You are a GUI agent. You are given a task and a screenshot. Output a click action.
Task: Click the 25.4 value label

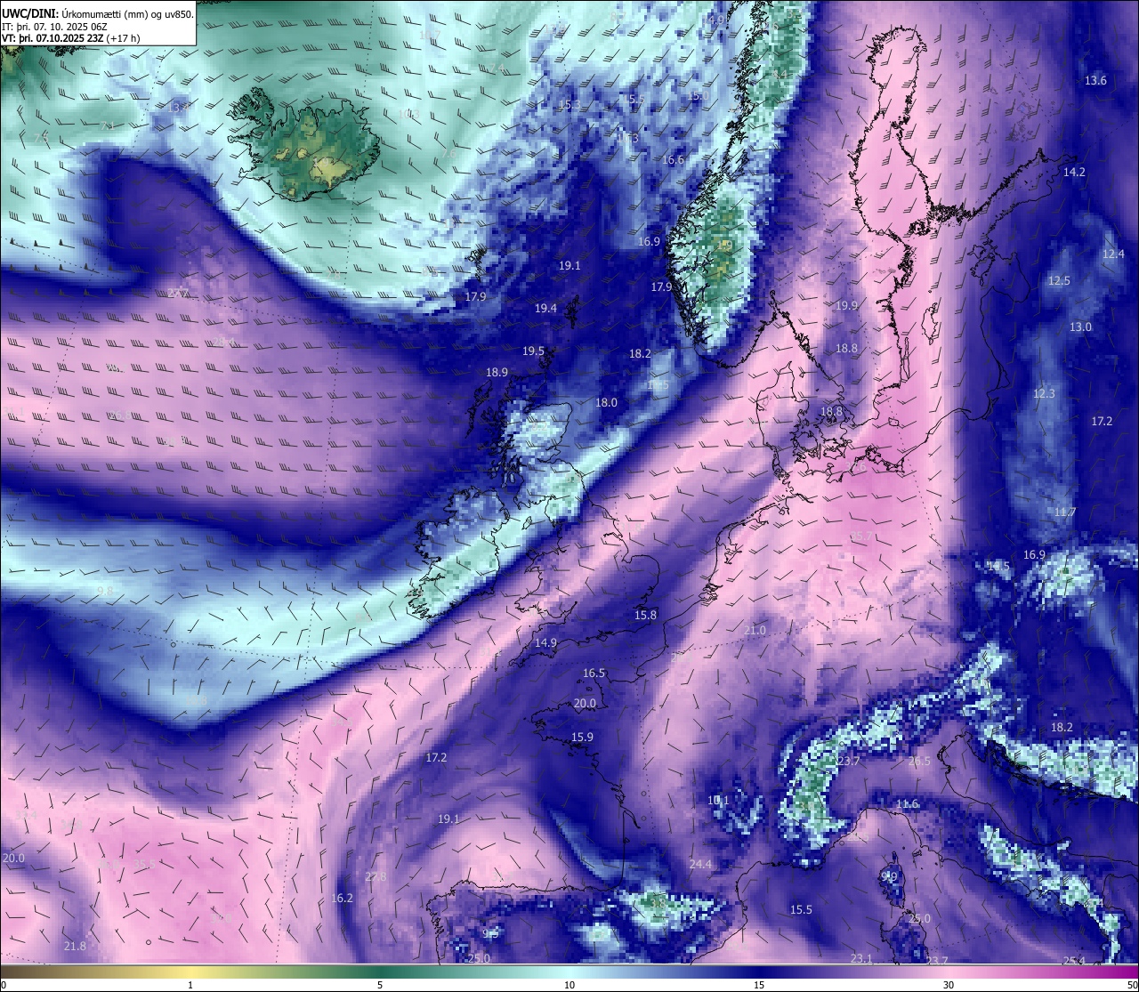point(1074,961)
